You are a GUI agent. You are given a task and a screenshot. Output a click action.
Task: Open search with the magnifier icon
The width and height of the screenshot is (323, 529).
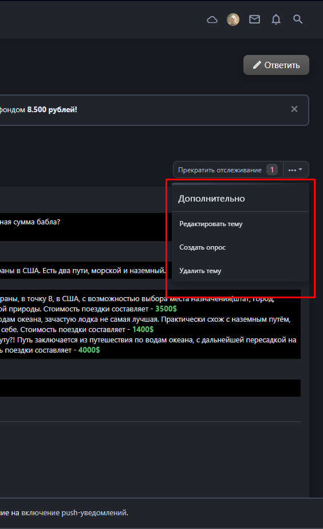click(298, 19)
